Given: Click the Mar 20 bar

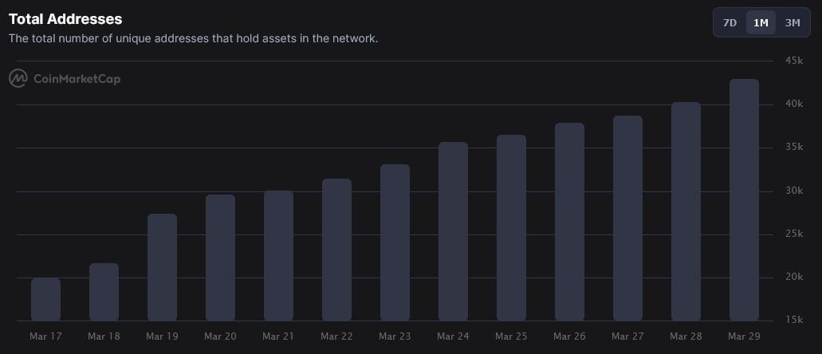Looking at the screenshot, I should [x=220, y=258].
